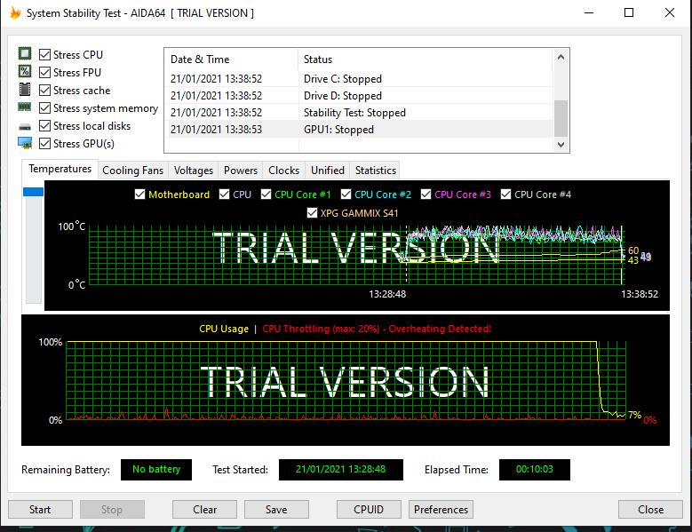Toggle CPU Core #4 graph checkbox
The width and height of the screenshot is (692, 532).
pos(505,195)
